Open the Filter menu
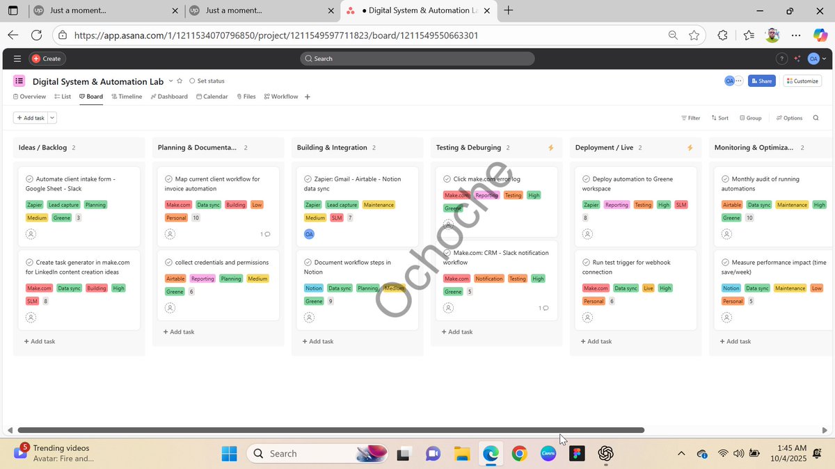Viewport: 835px width, 469px height. 690,118
